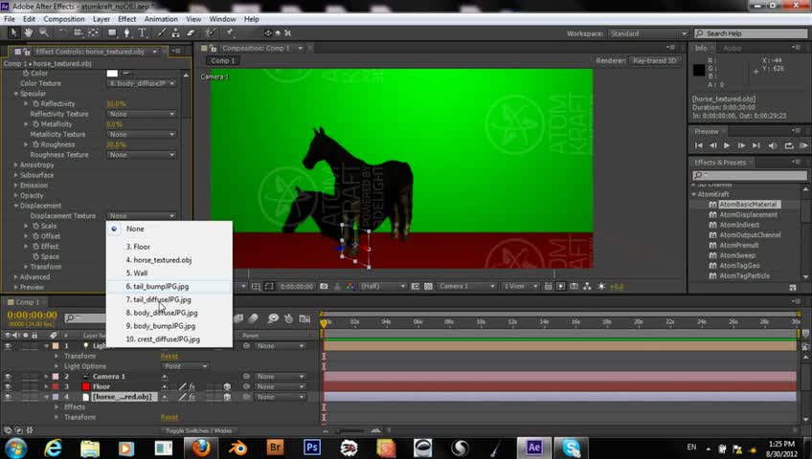
Task: Open the Effect menu
Action: pos(126,19)
